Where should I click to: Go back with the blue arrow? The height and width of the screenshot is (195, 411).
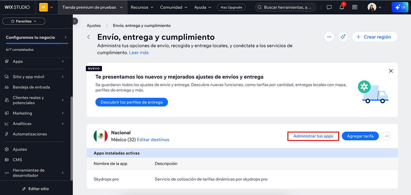coord(89,37)
